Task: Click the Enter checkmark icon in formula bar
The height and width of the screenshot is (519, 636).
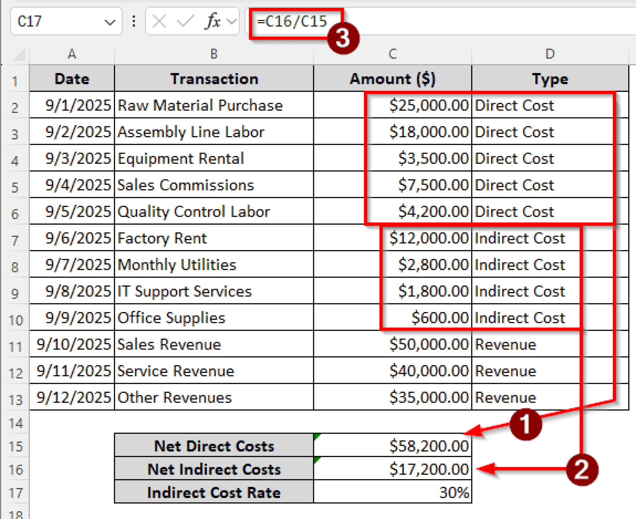Action: point(185,21)
